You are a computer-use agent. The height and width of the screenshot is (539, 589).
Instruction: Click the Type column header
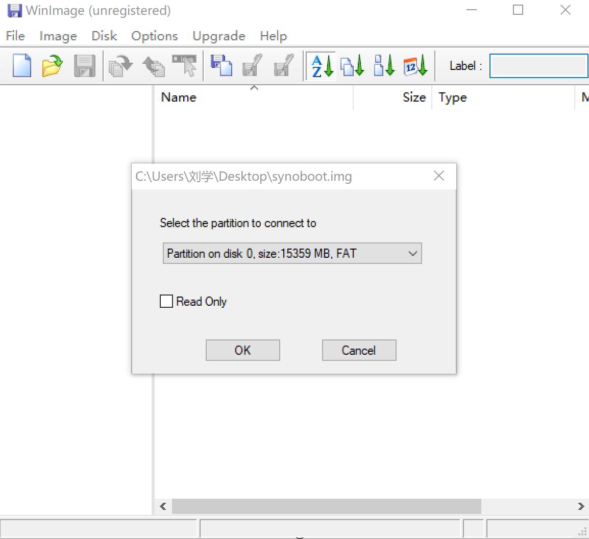(503, 97)
